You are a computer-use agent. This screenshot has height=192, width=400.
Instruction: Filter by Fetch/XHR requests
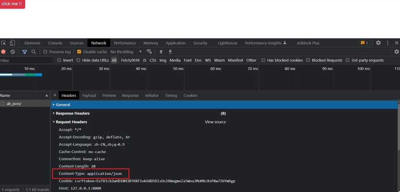[x=130, y=60]
